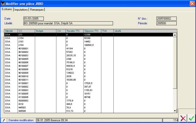The height and width of the screenshot is (123, 196).
Task: Select the row with CC 2184
Action: coord(89,45)
